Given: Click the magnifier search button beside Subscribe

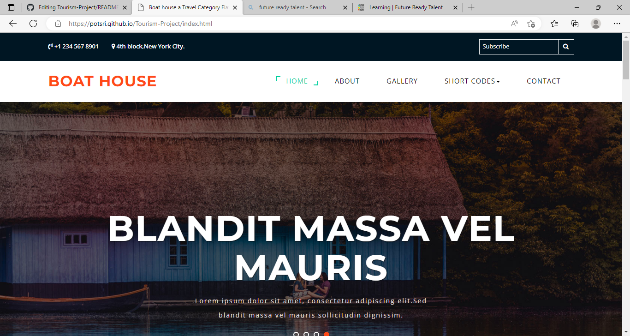Looking at the screenshot, I should 566,47.
